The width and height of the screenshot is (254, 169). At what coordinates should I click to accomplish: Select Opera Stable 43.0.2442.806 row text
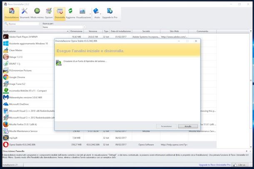point(22,145)
